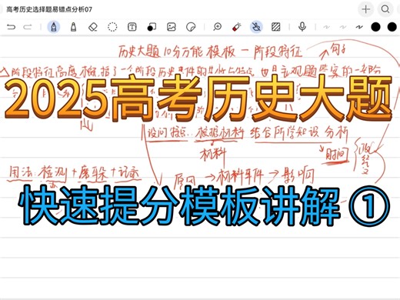The image size is (400, 300).
Task: Select the Highlighter tool
Action: click(73, 27)
